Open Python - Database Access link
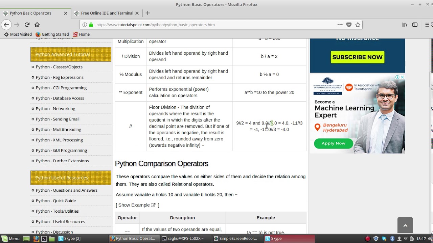Viewport: 433px width, 243px height. pyautogui.click(x=60, y=98)
